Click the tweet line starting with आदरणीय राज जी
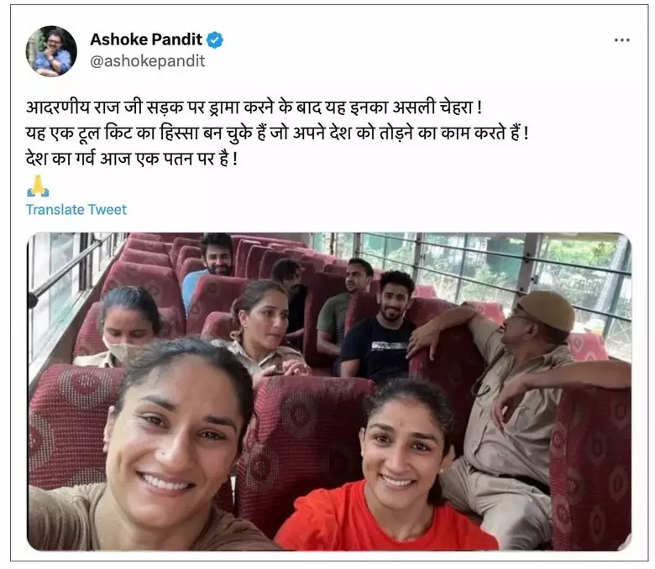Viewport: 655px width, 569px height. pyautogui.click(x=254, y=107)
